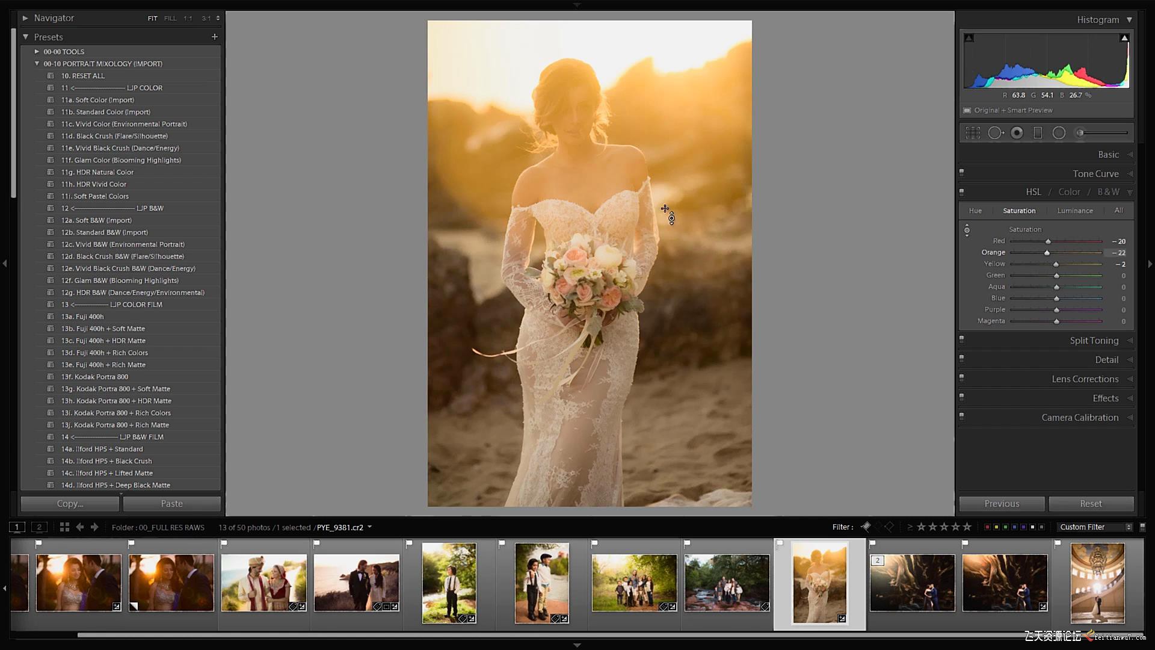Viewport: 1155px width, 650px height.
Task: Toggle the Split Toning panel on/off switch
Action: 961,340
